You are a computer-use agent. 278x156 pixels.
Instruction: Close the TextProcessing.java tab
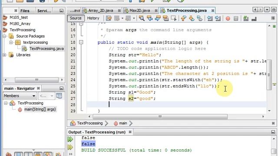click(212, 10)
